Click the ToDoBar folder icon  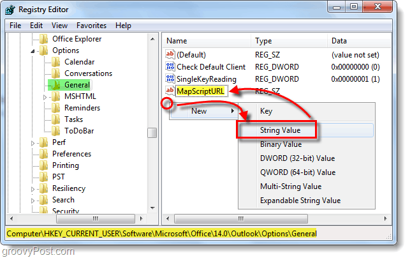click(x=55, y=131)
